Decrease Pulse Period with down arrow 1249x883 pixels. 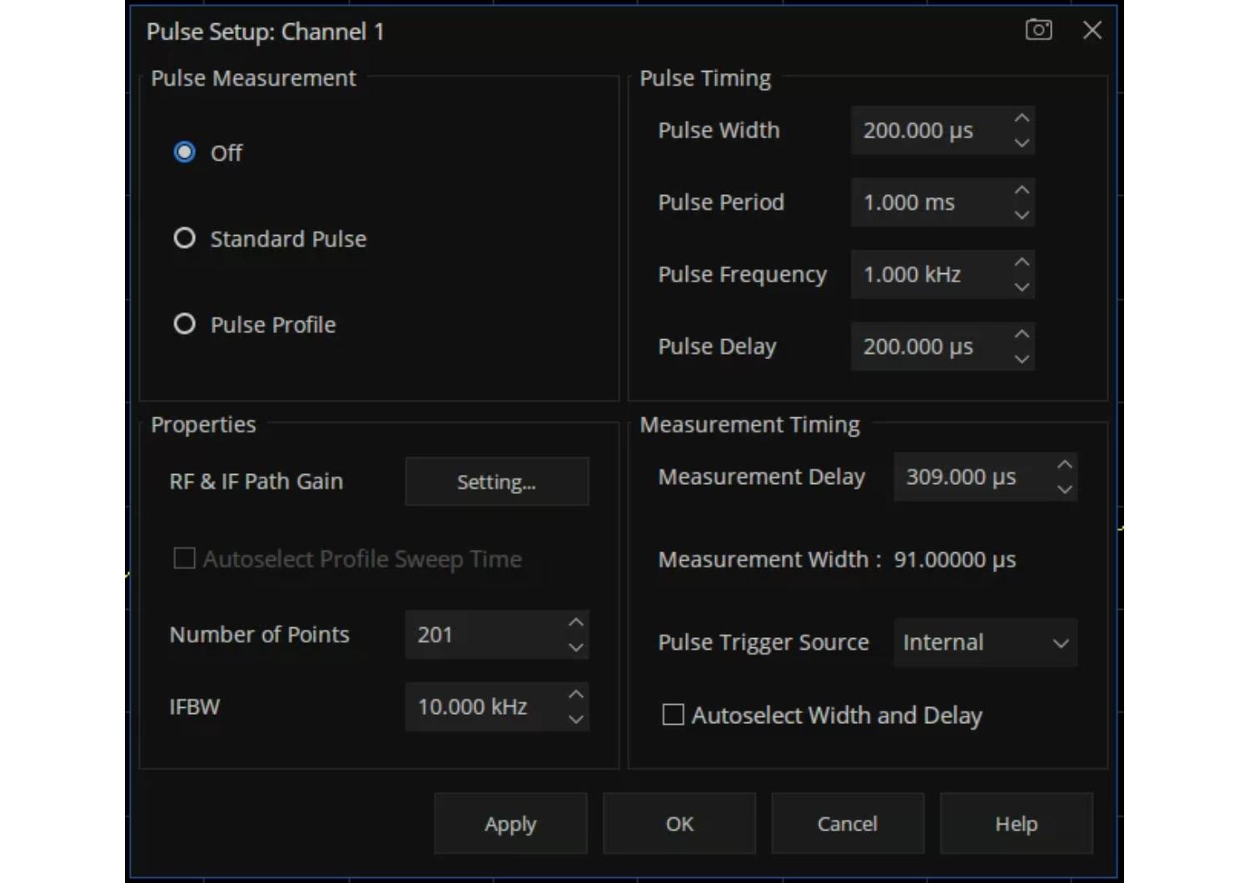tap(1022, 215)
